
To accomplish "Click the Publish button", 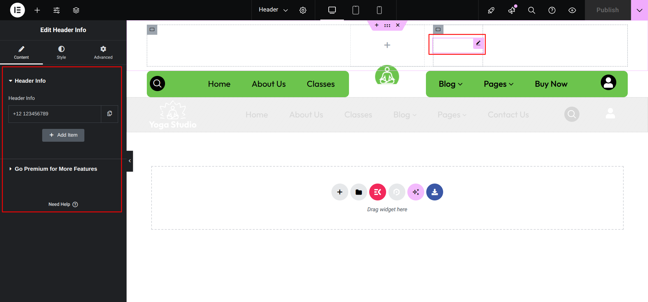I will (x=607, y=10).
